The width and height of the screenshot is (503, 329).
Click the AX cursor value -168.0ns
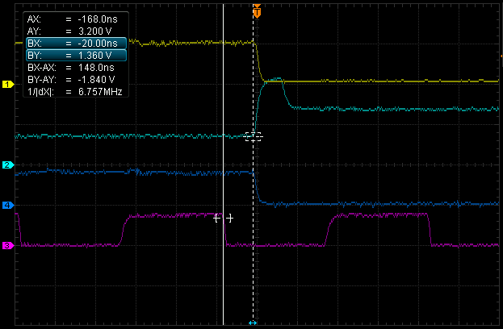coord(98,19)
